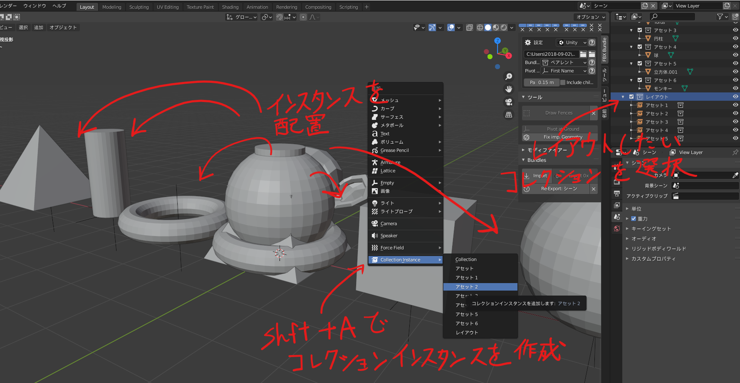Image resolution: width=740 pixels, height=383 pixels.
Task: Select wireframe shading mode icon
Action: click(x=480, y=27)
